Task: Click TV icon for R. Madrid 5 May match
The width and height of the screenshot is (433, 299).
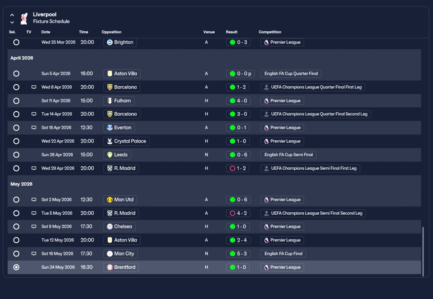Action: tap(34, 213)
